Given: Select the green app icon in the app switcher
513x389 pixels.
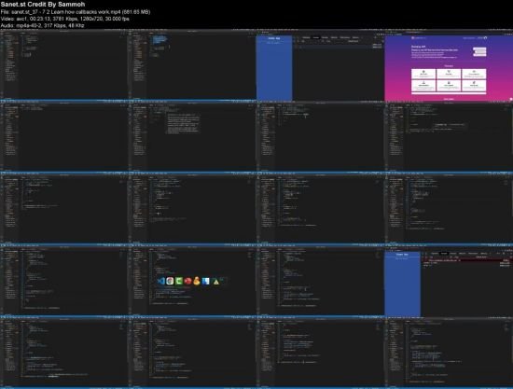Looking at the screenshot, I should [x=179, y=281].
